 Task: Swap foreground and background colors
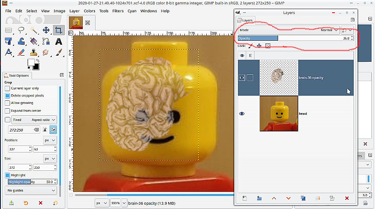coord(38,61)
